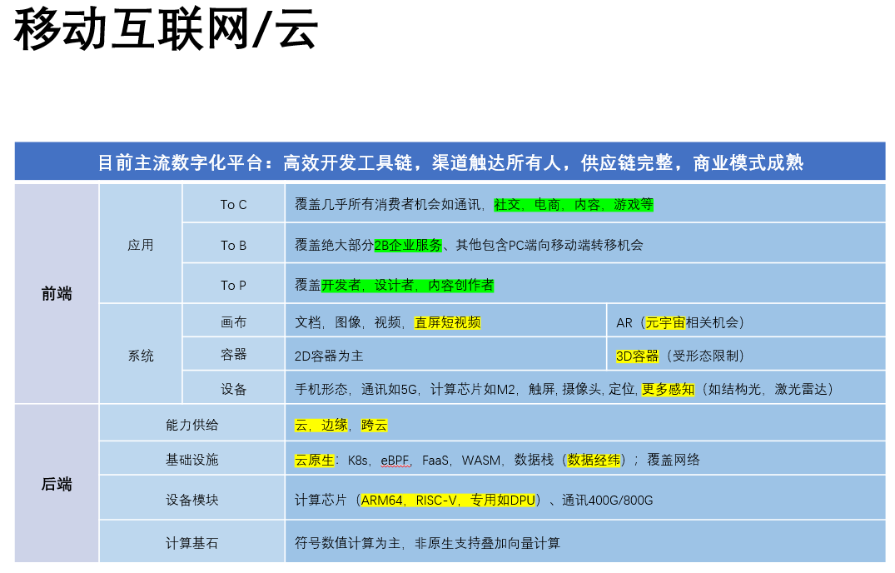The image size is (895, 573).
Task: Click the slide title 移动互联网/云
Action: [x=166, y=30]
